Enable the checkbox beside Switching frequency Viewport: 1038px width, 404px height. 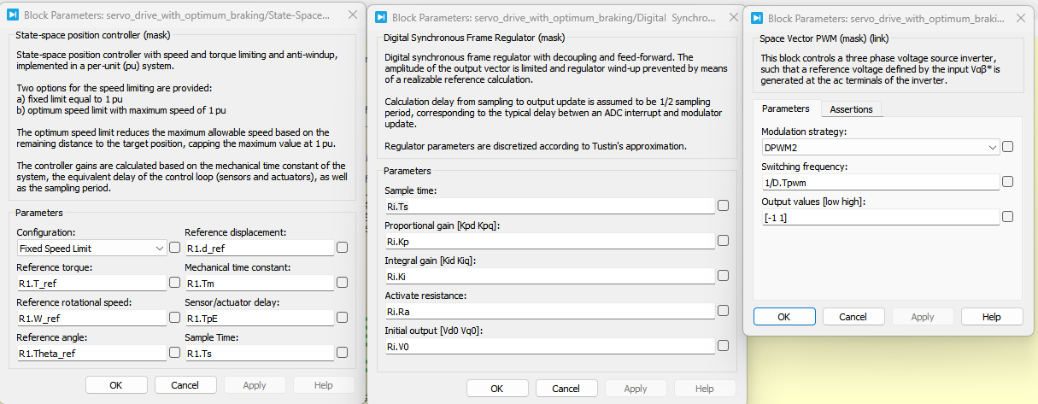click(1007, 182)
